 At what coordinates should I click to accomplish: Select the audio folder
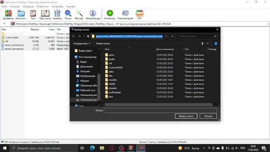click(x=112, y=59)
